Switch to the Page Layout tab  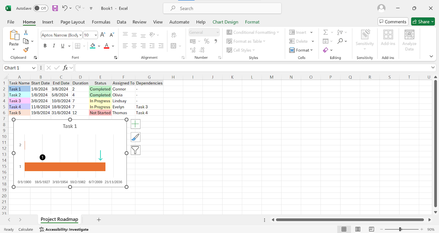click(72, 22)
